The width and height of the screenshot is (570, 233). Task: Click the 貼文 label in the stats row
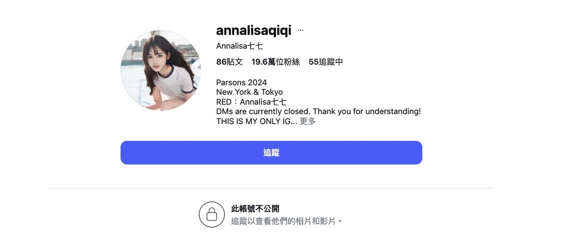click(235, 62)
